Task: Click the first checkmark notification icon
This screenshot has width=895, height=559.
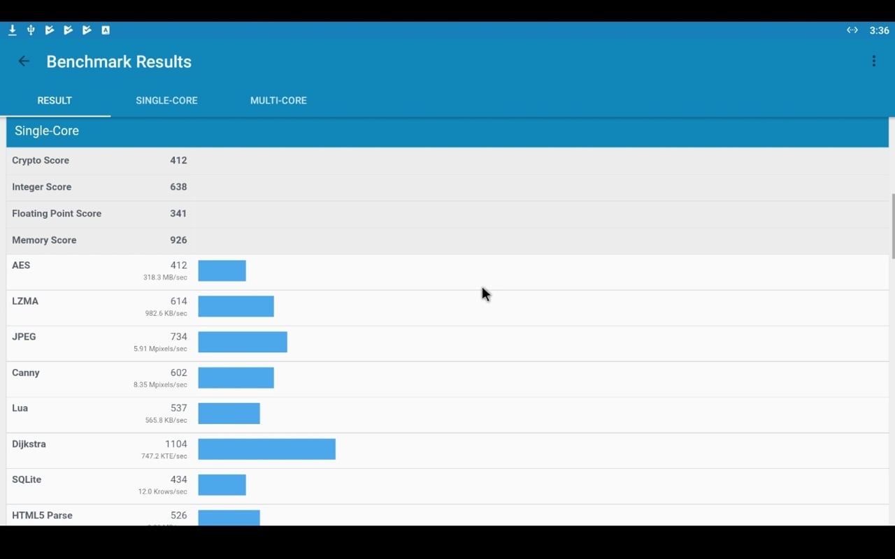Action: point(49,30)
